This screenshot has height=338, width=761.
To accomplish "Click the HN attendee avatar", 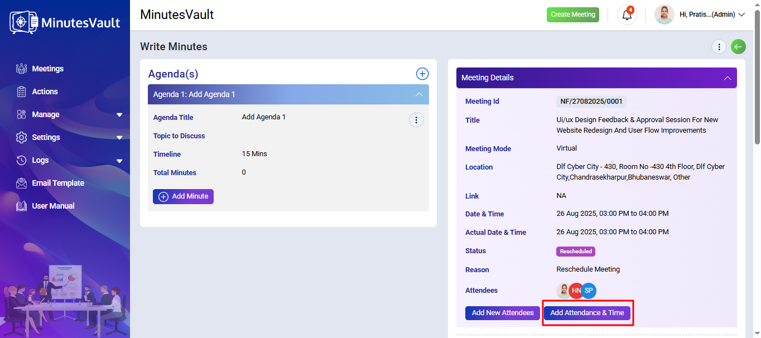I will (576, 291).
